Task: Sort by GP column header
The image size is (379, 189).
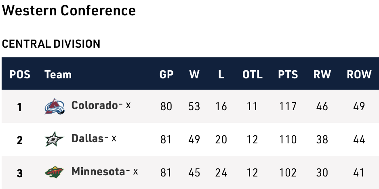Action: tap(166, 74)
